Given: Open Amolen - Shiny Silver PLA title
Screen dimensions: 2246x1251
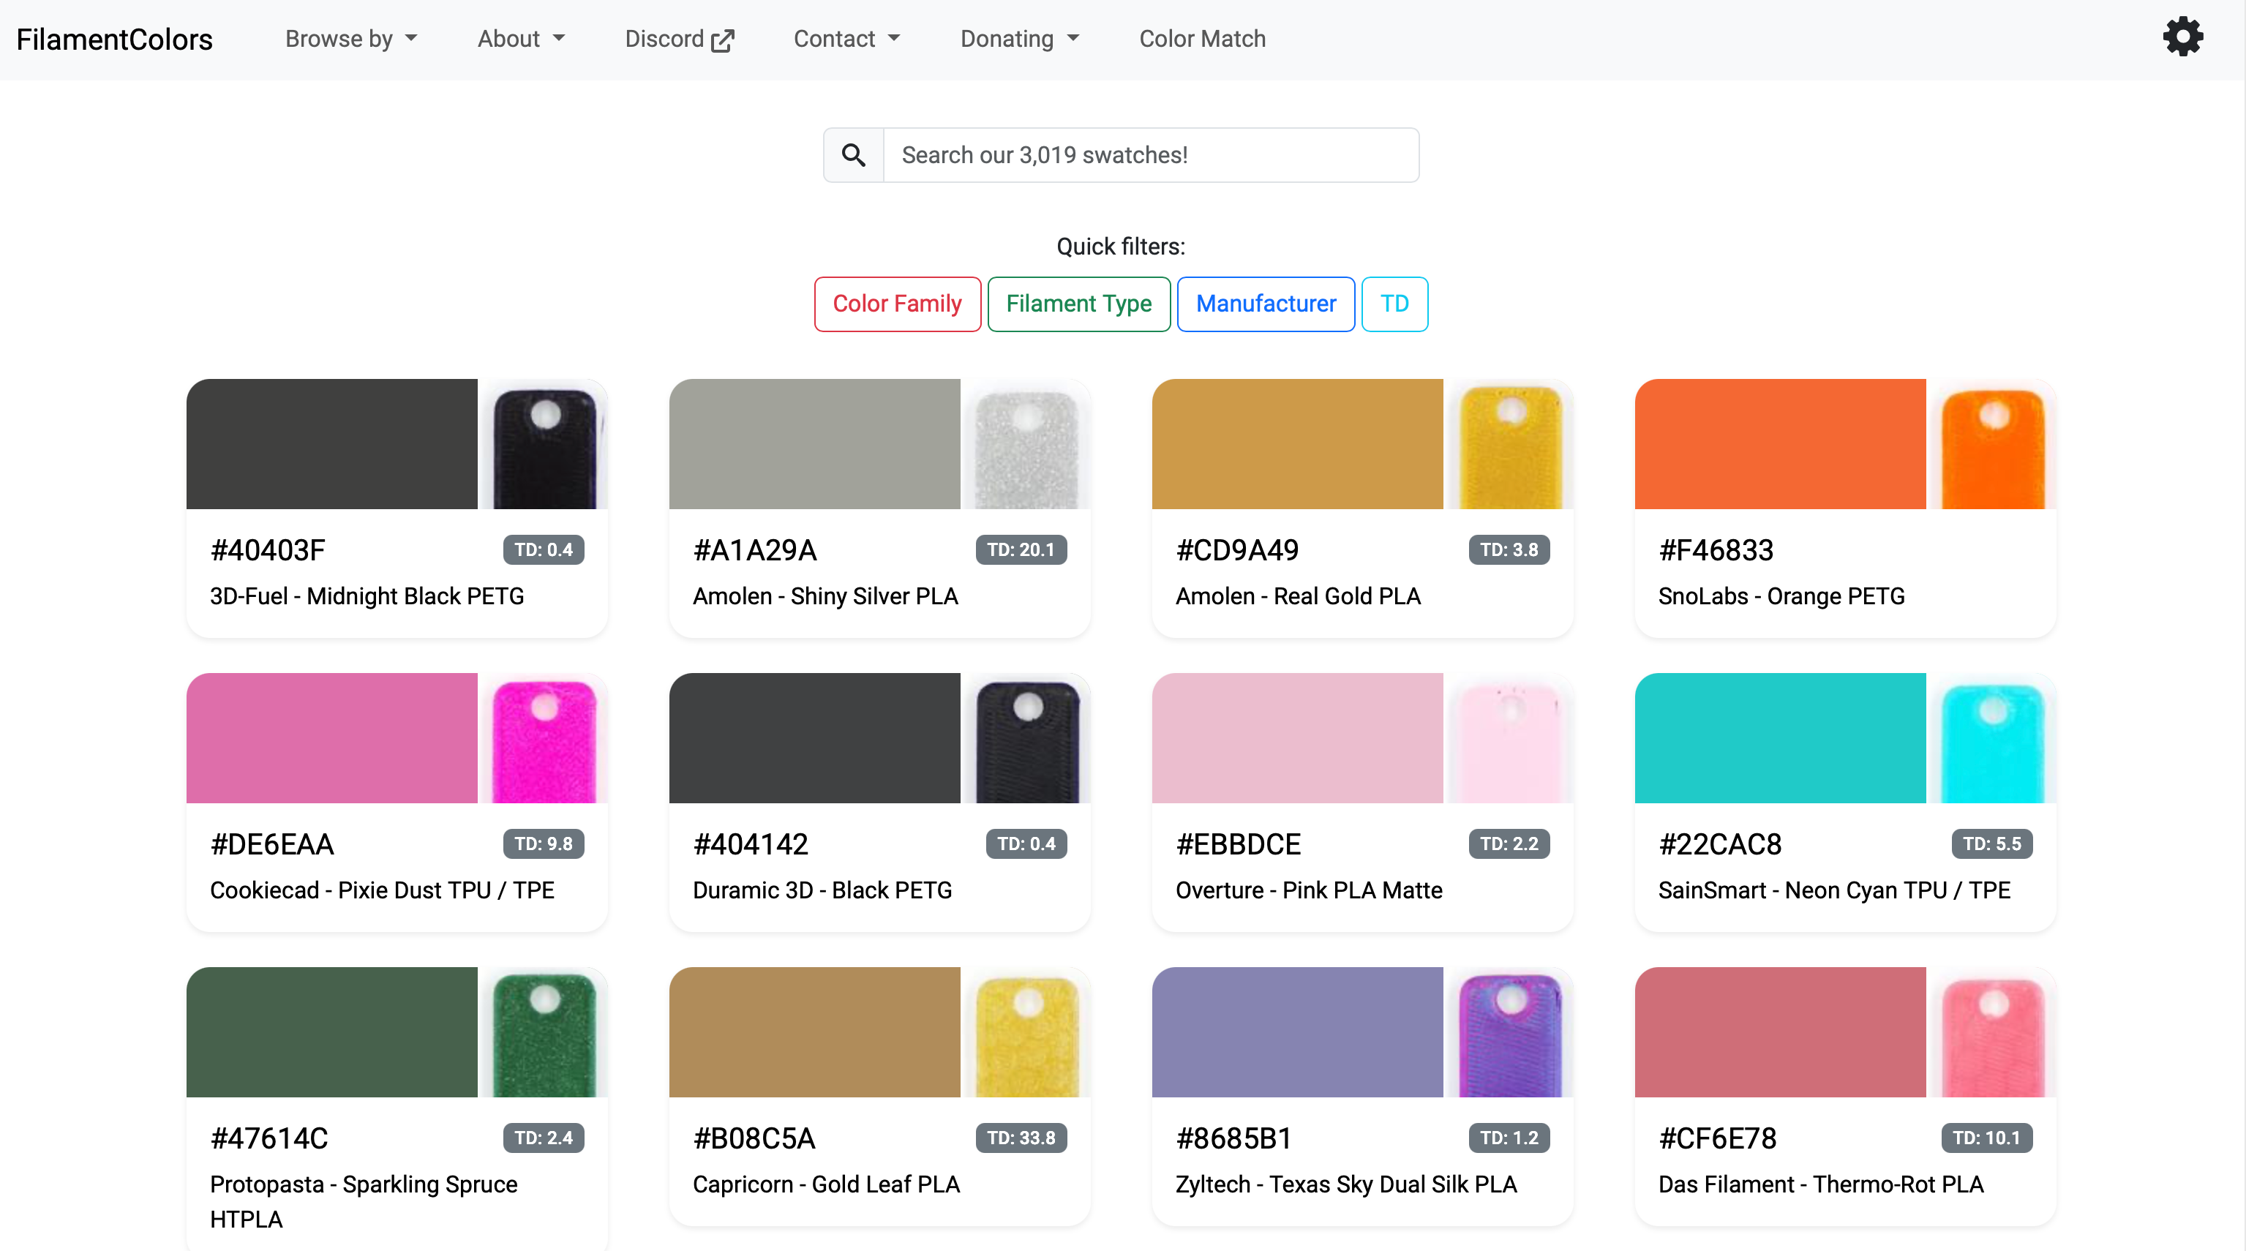Looking at the screenshot, I should [825, 596].
